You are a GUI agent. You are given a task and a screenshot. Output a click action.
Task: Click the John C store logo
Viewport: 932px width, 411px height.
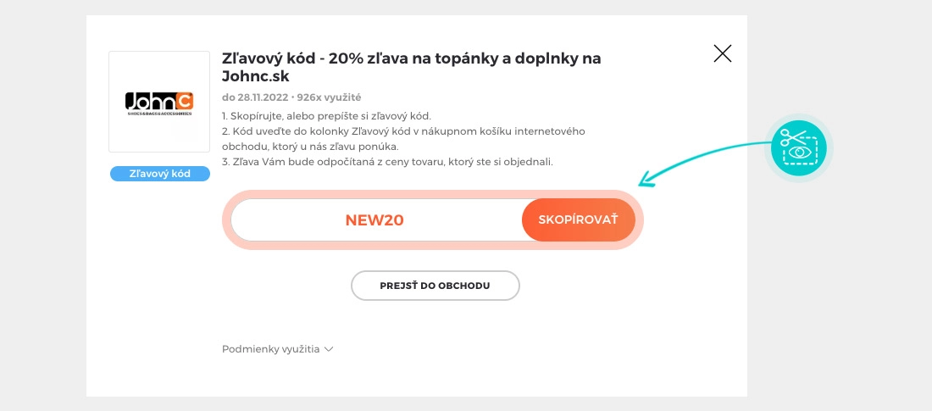(159, 102)
